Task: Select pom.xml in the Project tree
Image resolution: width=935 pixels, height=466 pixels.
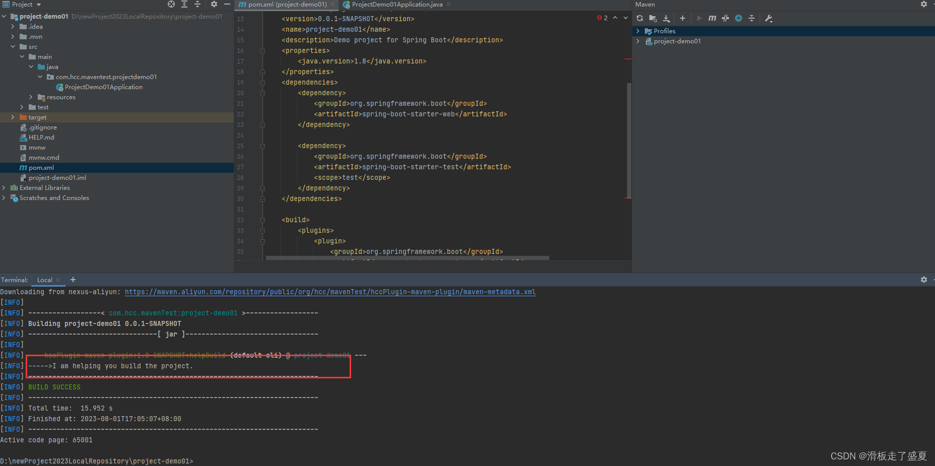Action: 40,167
